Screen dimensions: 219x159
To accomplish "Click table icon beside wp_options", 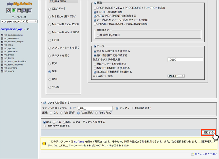I will coord(2,48).
